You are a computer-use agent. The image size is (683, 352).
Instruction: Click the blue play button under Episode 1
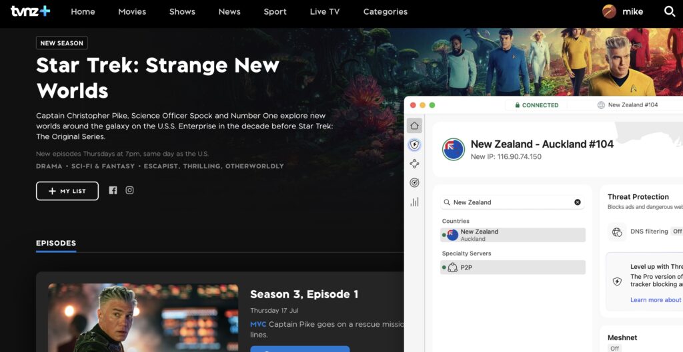point(299,349)
